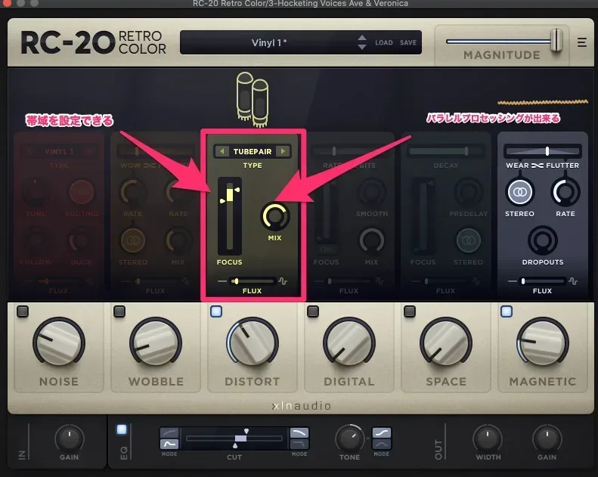The height and width of the screenshot is (477, 598).
Task: Click the EQ CUT range slider
Action: pos(234,438)
